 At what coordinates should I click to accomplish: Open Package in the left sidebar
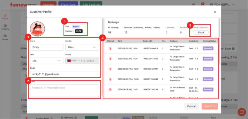click(x=5, y=37)
